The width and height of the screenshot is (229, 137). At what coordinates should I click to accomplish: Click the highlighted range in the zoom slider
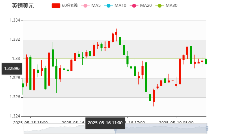161,128
